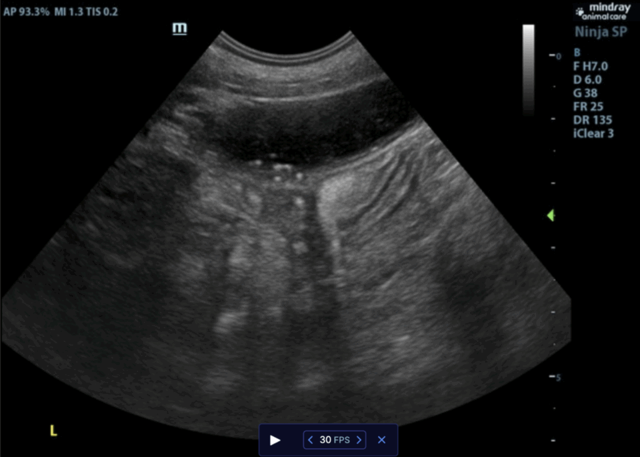Click the grayscale gradient bar

[528, 69]
